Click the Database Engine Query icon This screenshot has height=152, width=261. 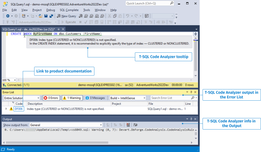tap(81, 16)
